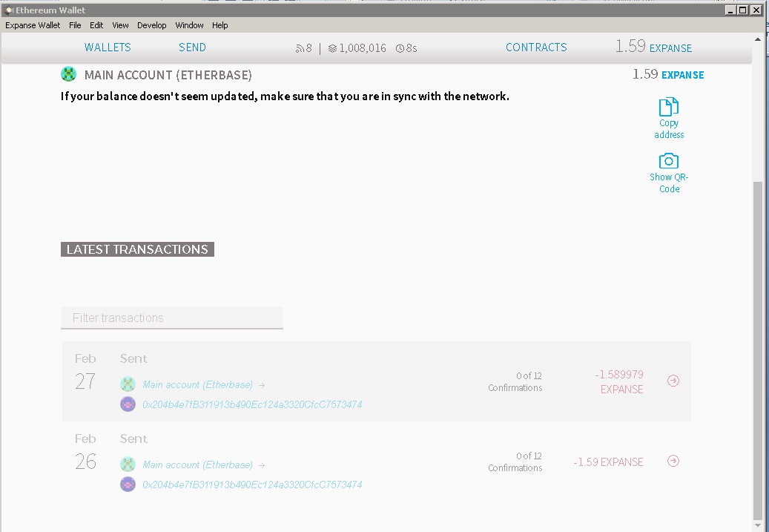The image size is (769, 532).
Task: Open the View menu
Action: click(x=120, y=25)
